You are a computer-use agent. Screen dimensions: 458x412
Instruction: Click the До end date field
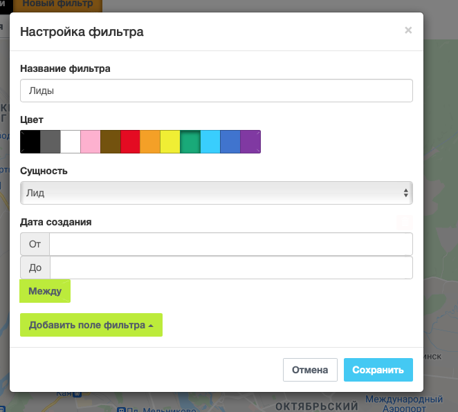coord(230,268)
